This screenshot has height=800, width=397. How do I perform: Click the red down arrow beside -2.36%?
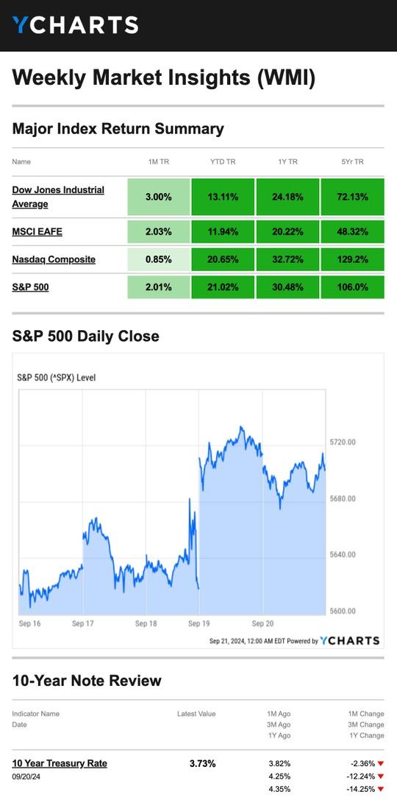(381, 764)
